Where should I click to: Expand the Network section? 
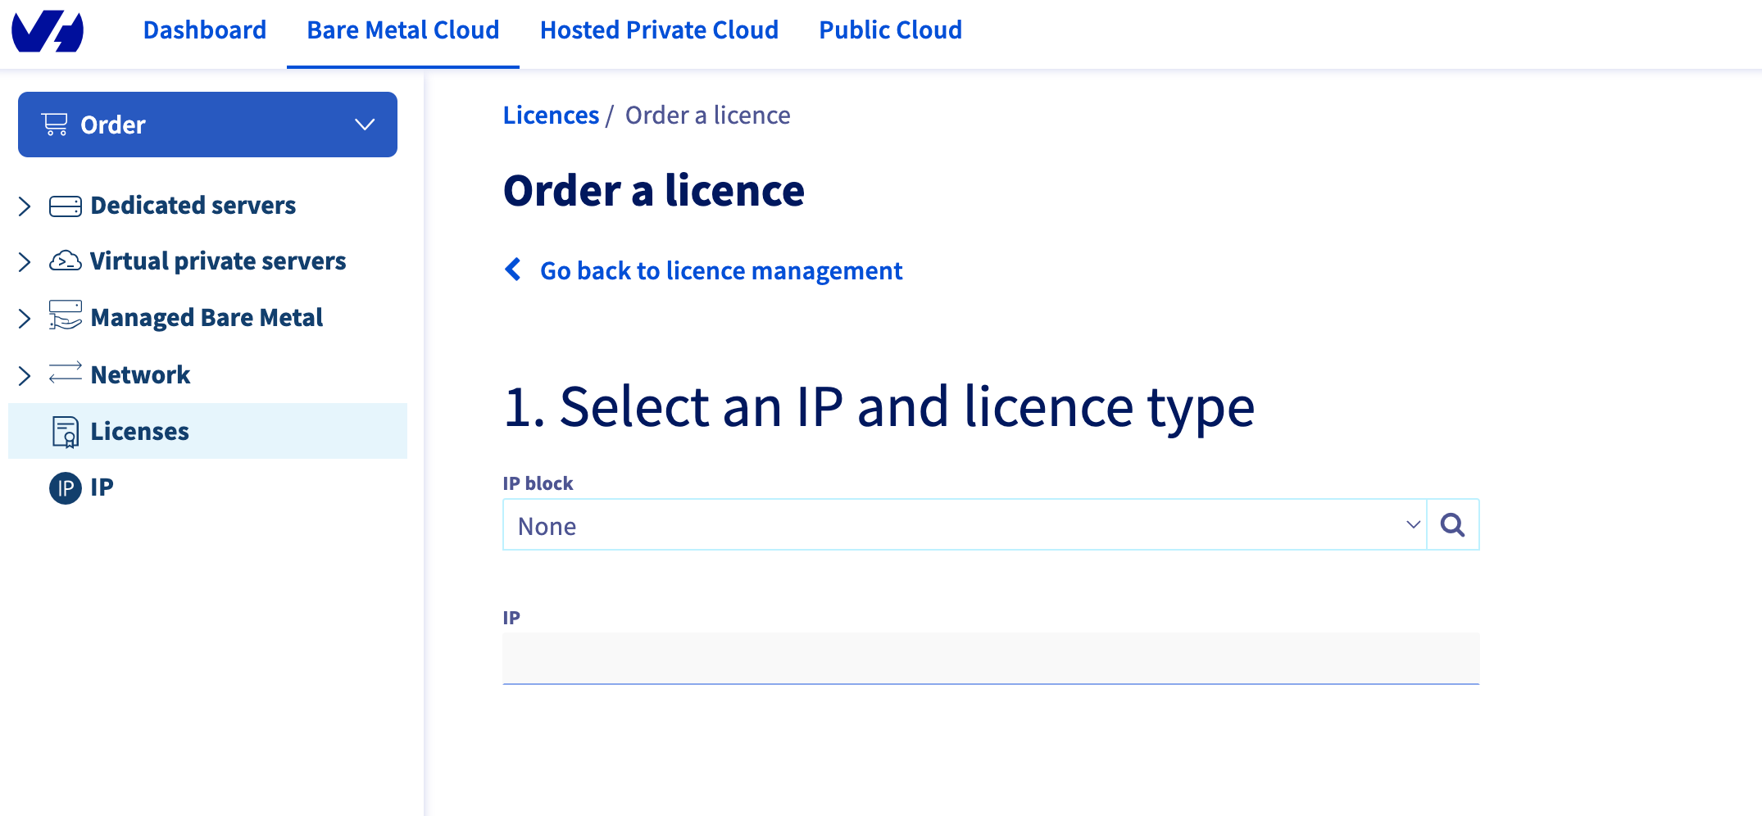pyautogui.click(x=24, y=374)
